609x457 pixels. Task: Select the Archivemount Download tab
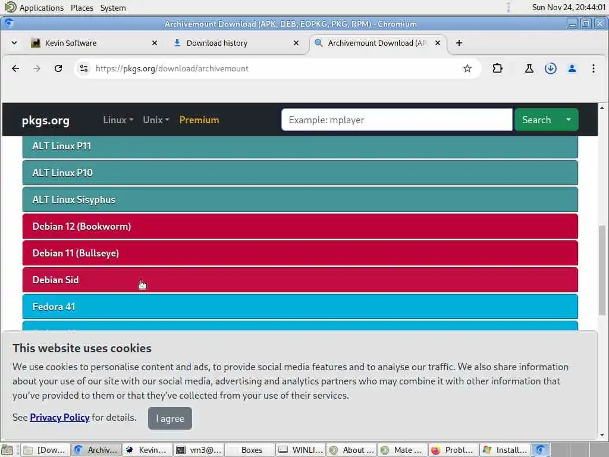376,43
